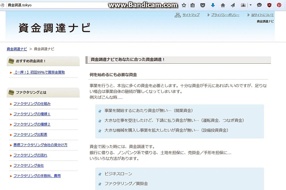Click text 例えばこんな時‥‥
This screenshot has height=190, width=286.
(x=106, y=97)
